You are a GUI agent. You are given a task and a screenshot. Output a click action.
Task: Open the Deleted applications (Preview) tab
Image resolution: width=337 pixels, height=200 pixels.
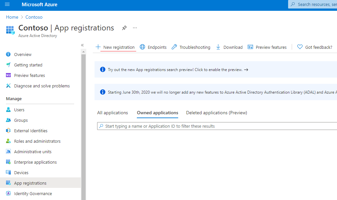point(217,113)
